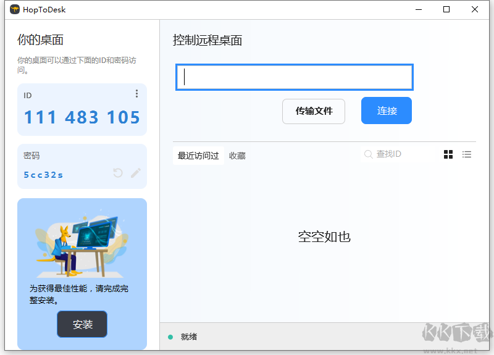Click the 安装 install button
494x355 pixels.
click(82, 324)
